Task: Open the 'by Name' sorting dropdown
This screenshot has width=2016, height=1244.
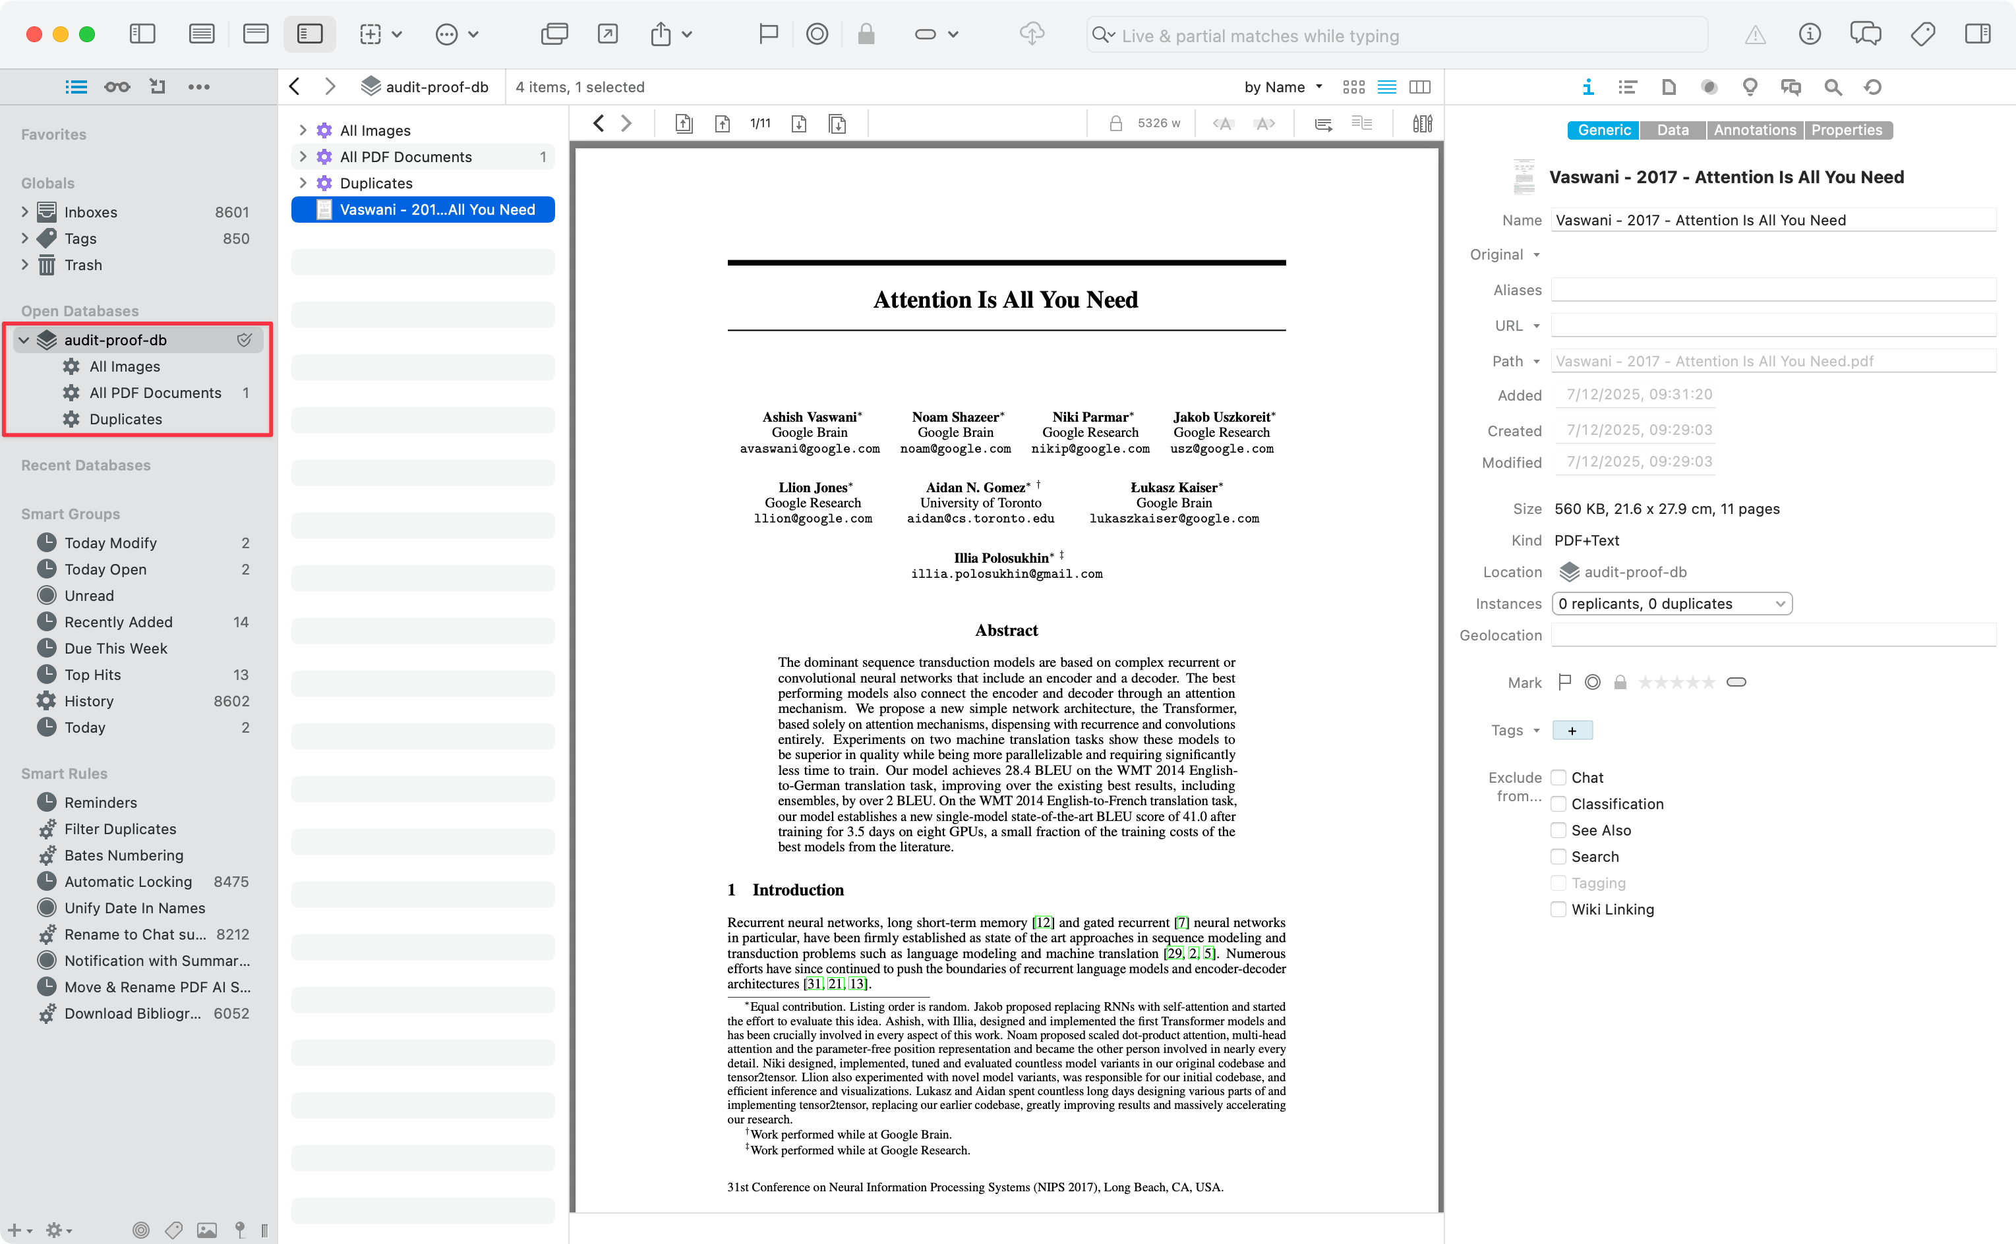Action: click(1281, 86)
